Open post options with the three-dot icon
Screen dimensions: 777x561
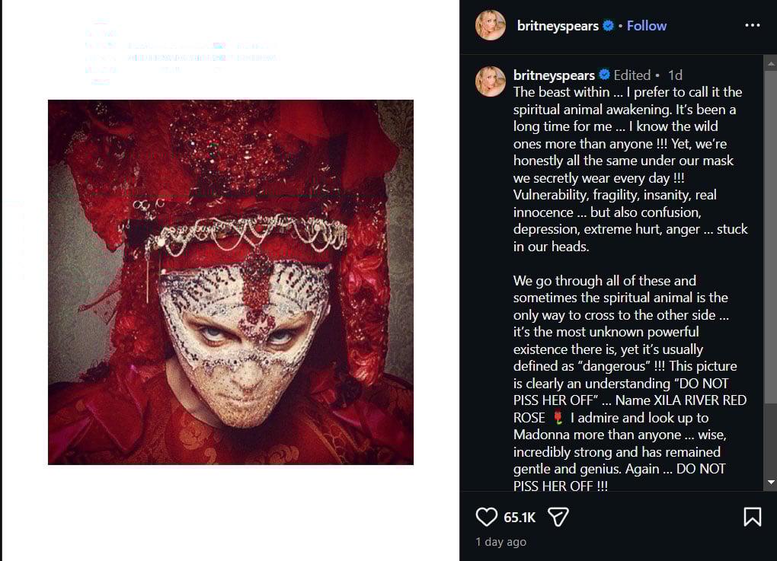click(753, 25)
